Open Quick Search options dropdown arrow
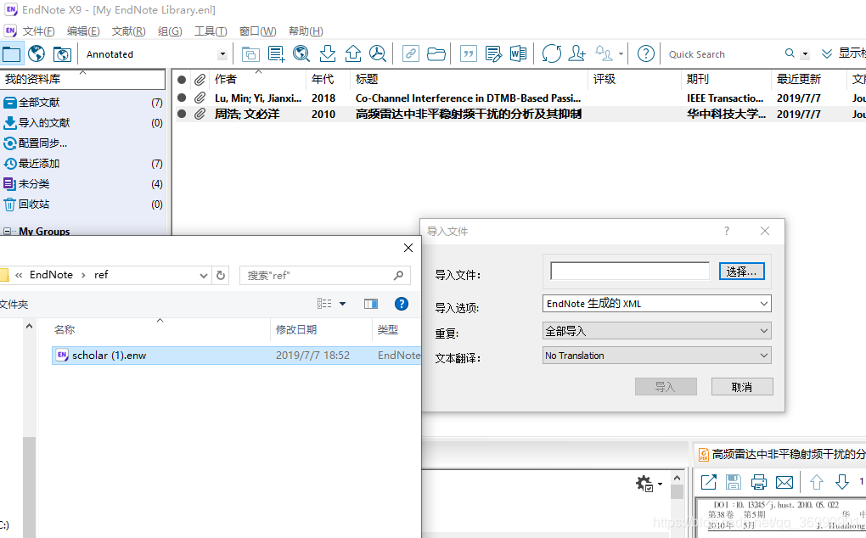Viewport: 866px width, 538px height. point(805,54)
